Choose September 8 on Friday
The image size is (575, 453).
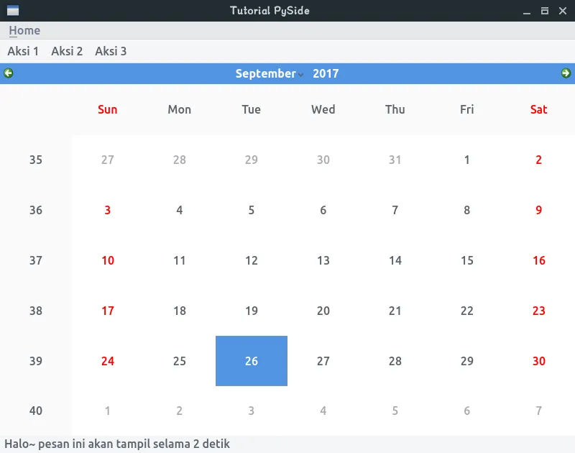point(466,210)
